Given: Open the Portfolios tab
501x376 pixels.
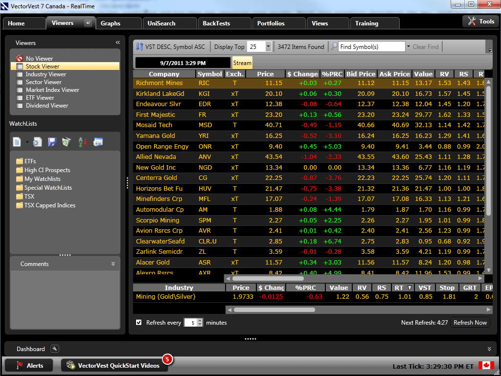Looking at the screenshot, I should pyautogui.click(x=271, y=23).
